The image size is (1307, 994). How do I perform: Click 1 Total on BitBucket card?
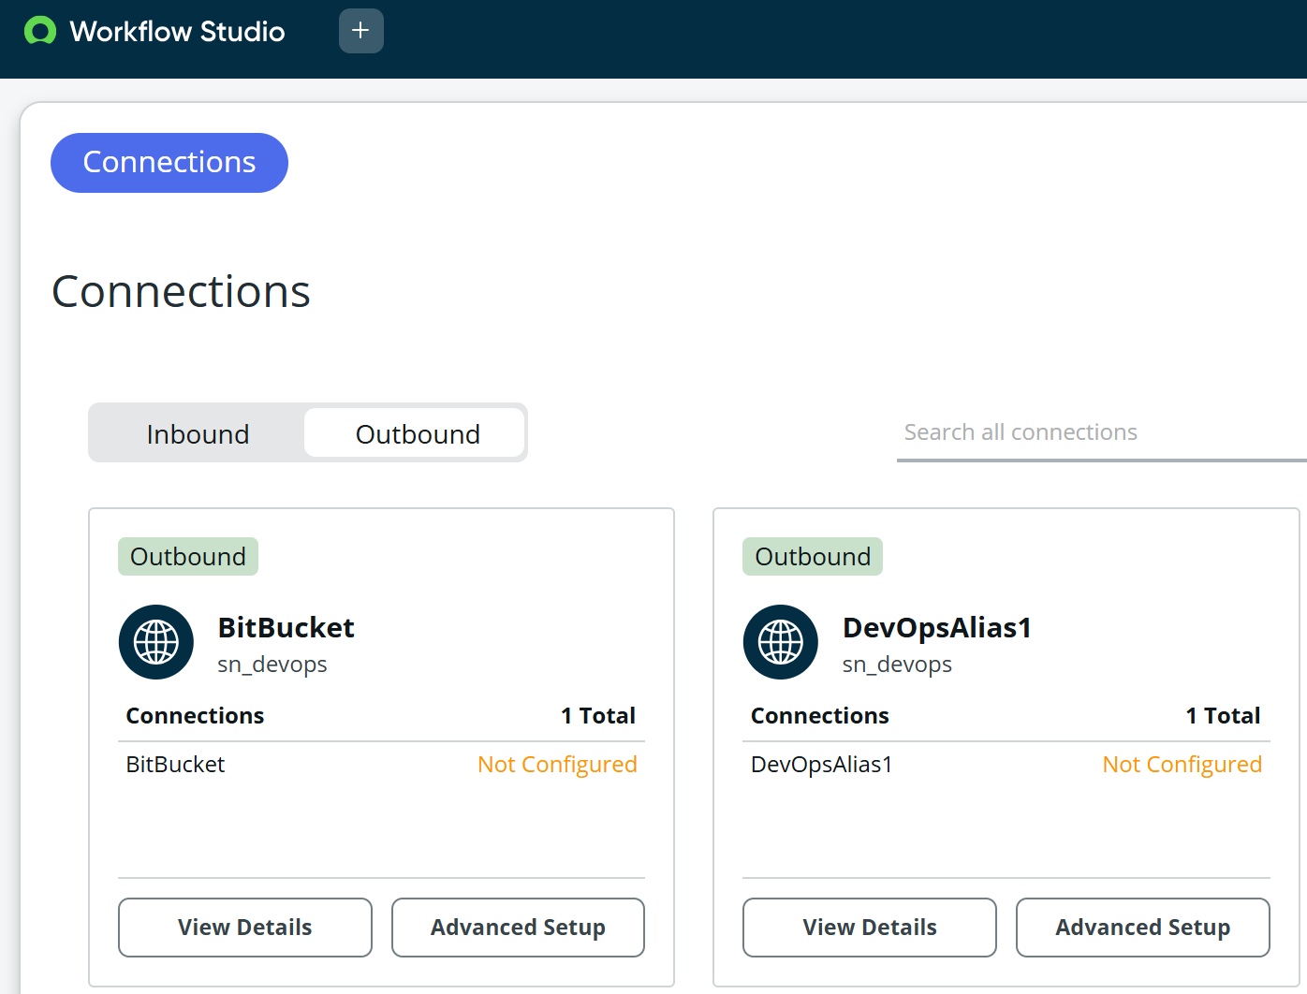pyautogui.click(x=598, y=716)
